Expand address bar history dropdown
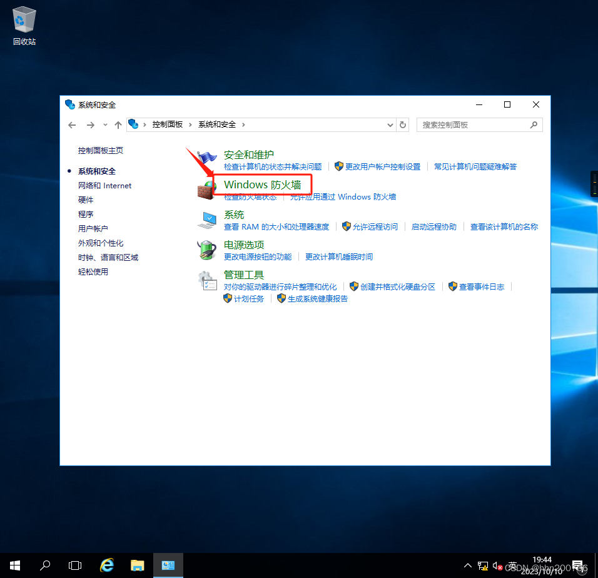 pos(390,124)
